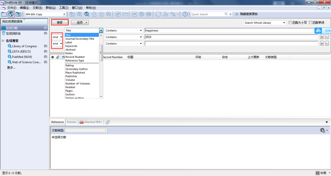Viewport: 331px width, 176px height.
Task: Open Contains dropdown beside 2019 field
Action: tap(141, 37)
